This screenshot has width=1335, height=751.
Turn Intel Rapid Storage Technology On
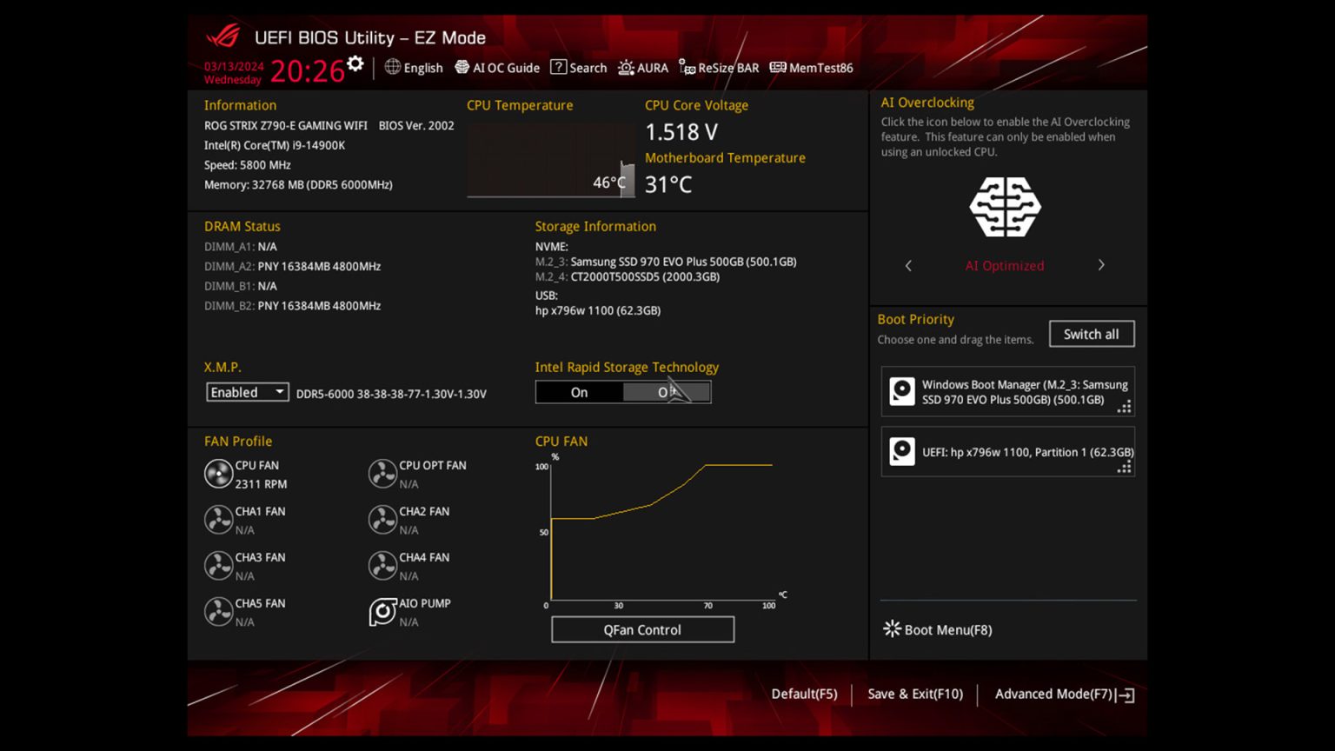coord(579,393)
